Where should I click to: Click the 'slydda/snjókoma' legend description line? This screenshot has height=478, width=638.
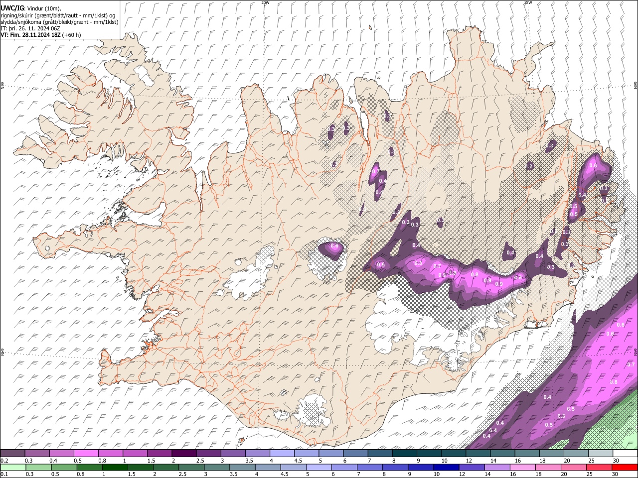pos(59,22)
